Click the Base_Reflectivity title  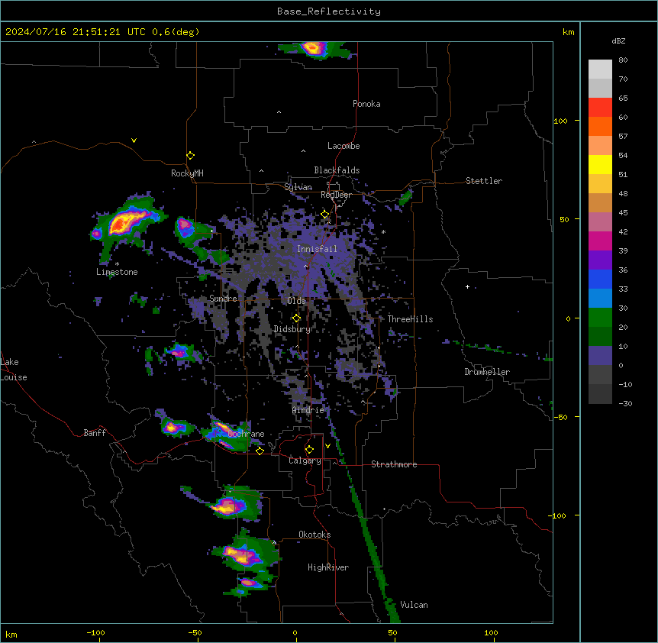click(x=329, y=11)
